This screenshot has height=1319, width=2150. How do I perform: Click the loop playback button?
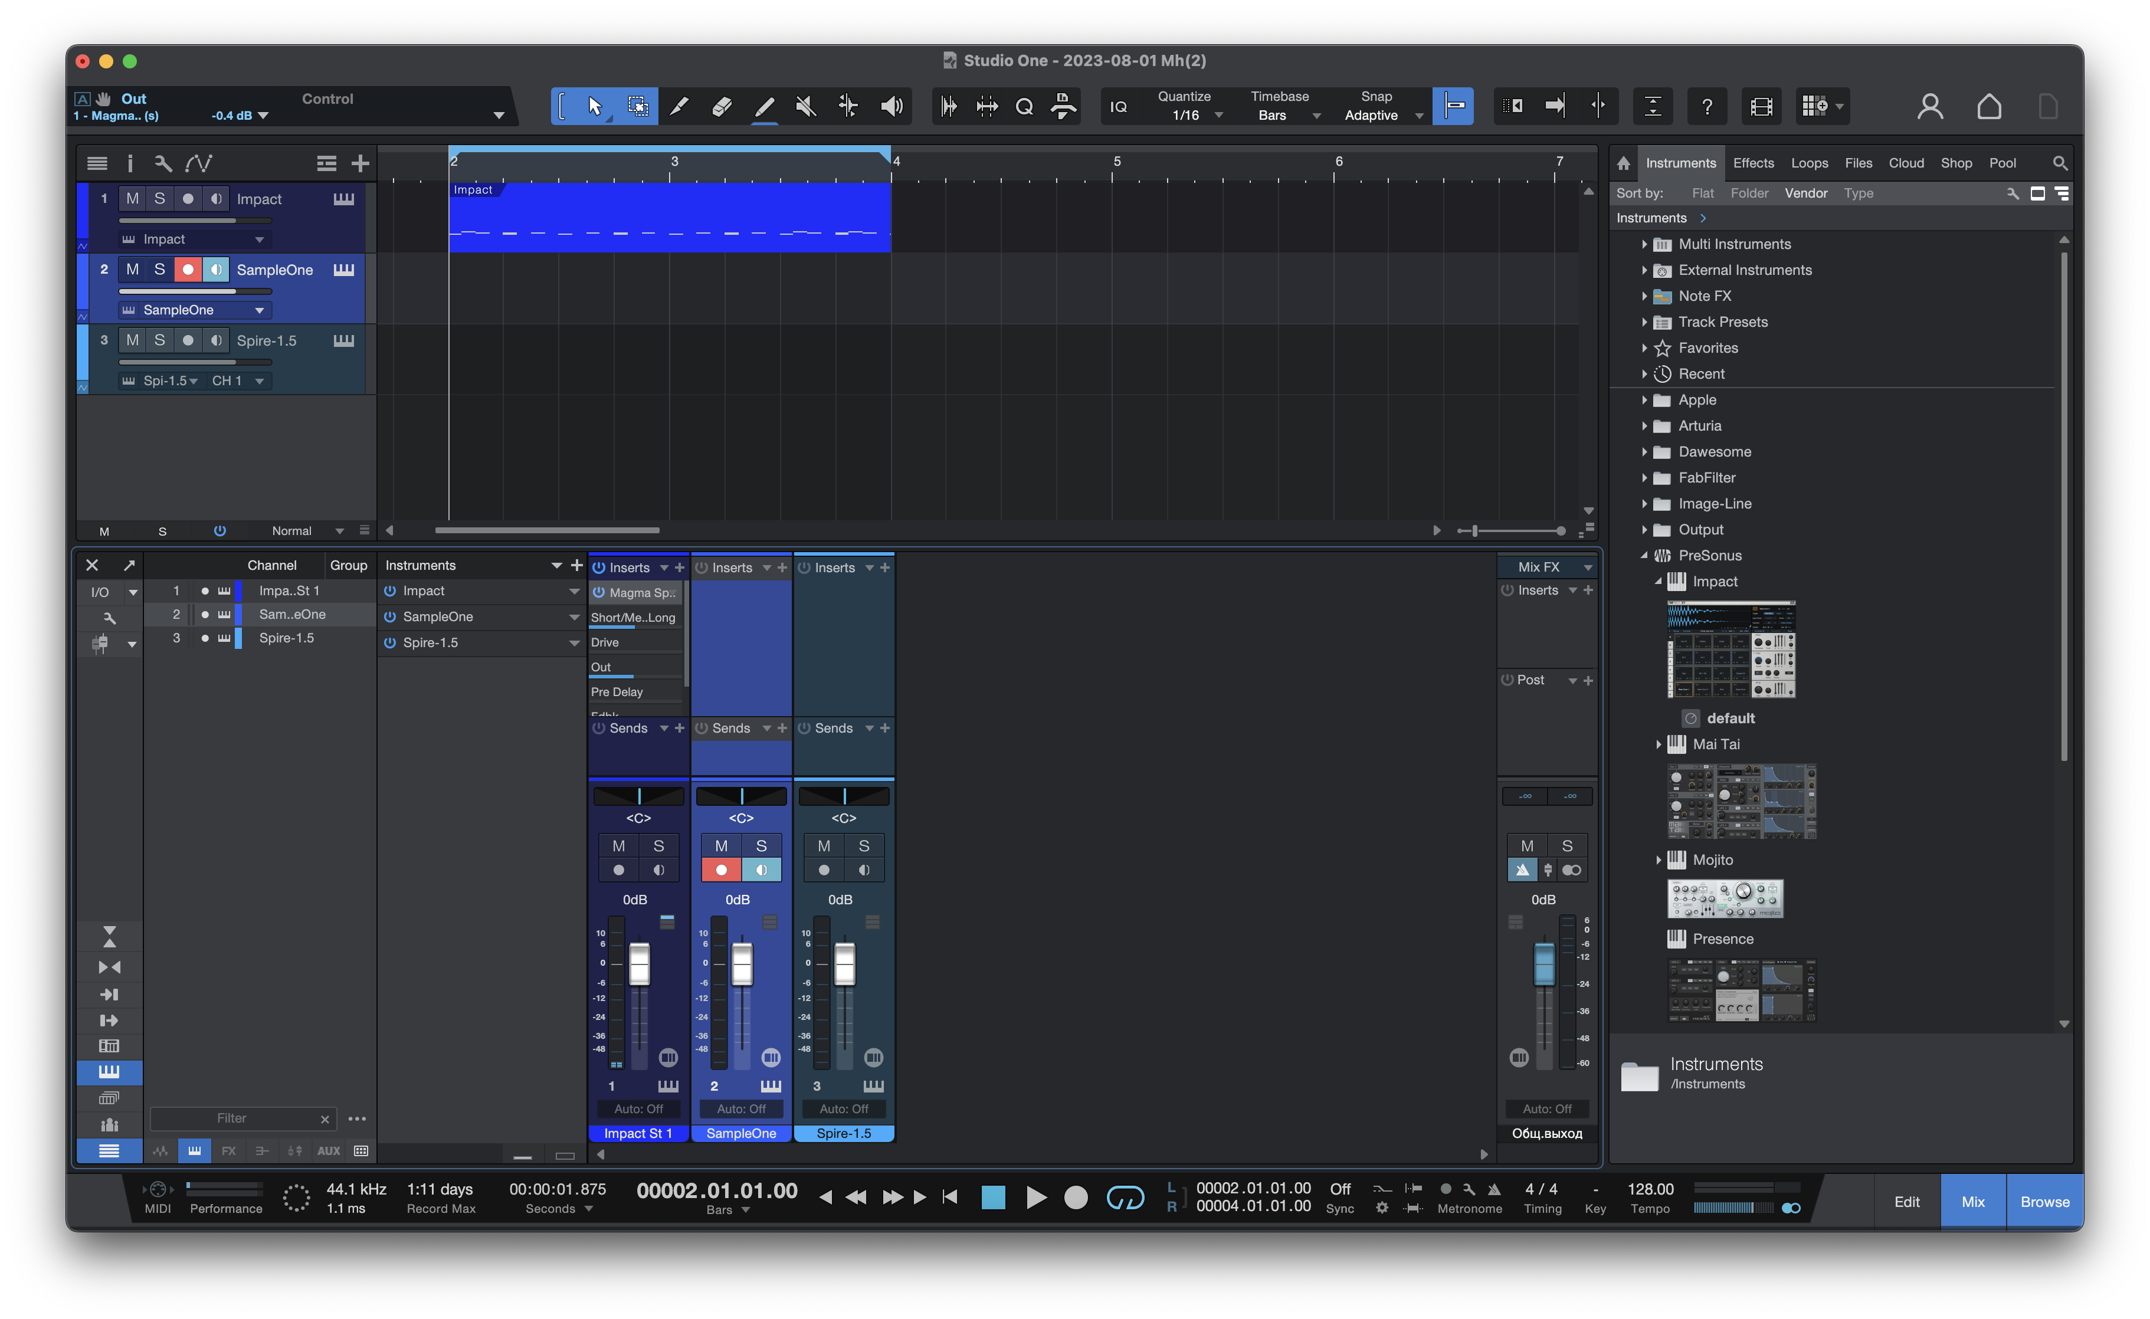coord(1125,1197)
